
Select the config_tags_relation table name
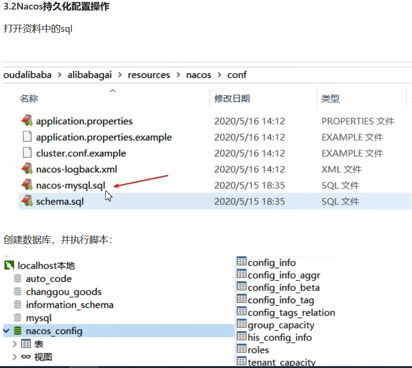point(291,313)
